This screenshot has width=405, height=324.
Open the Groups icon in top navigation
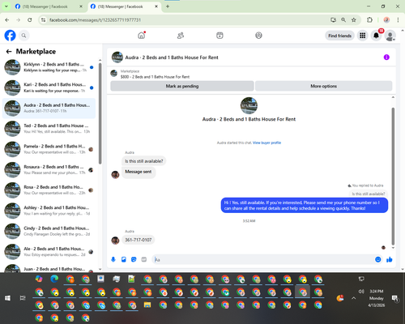(x=258, y=36)
